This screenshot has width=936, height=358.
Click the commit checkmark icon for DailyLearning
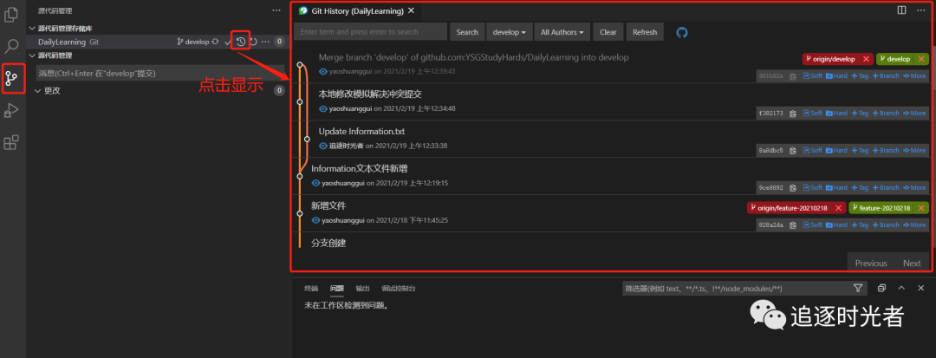point(227,42)
